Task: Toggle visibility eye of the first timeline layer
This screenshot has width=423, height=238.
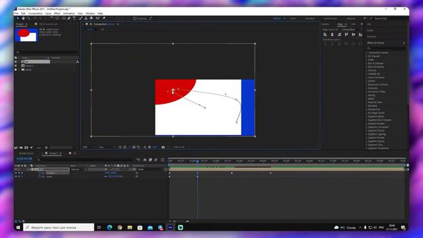Action: [x=16, y=169]
